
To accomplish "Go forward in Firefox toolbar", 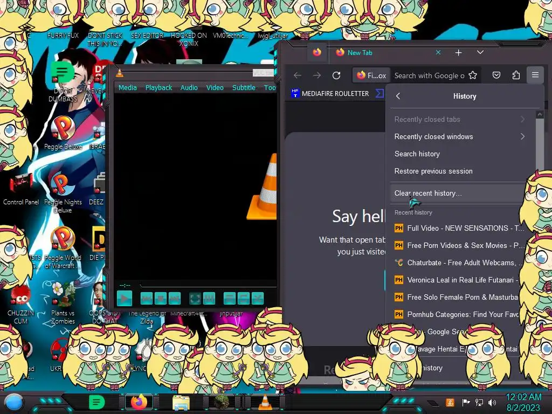I will coord(317,75).
